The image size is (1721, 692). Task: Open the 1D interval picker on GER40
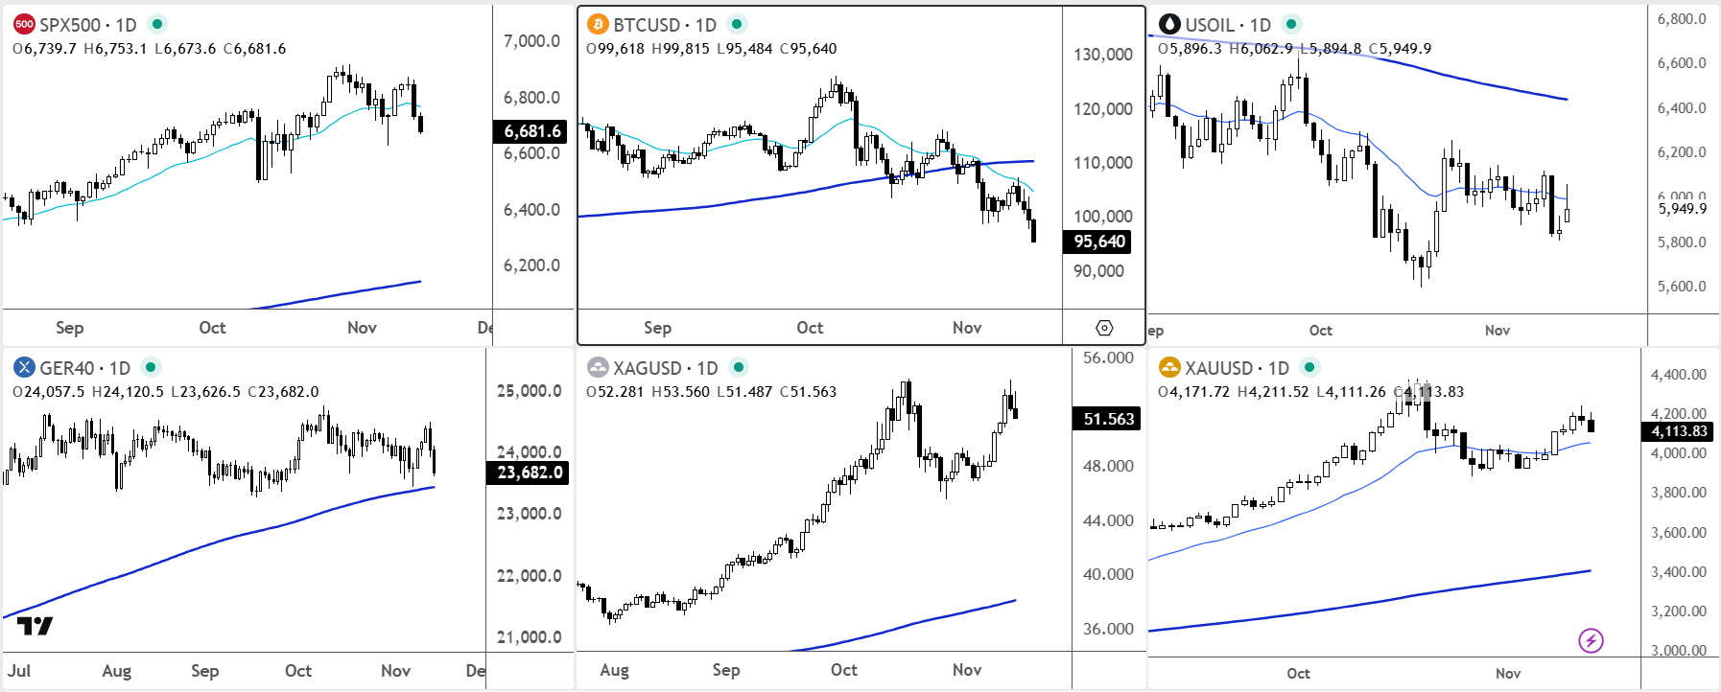118,366
